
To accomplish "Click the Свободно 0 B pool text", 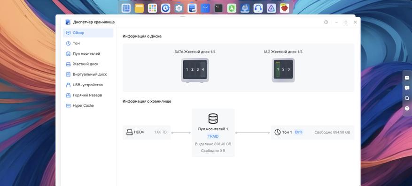I will pos(213,151).
